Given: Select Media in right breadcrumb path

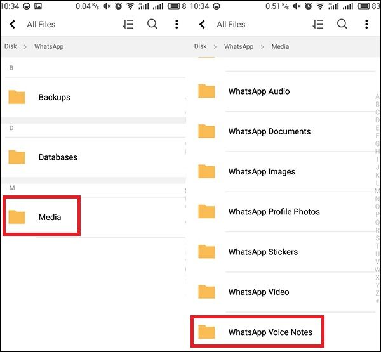Looking at the screenshot, I should [280, 46].
